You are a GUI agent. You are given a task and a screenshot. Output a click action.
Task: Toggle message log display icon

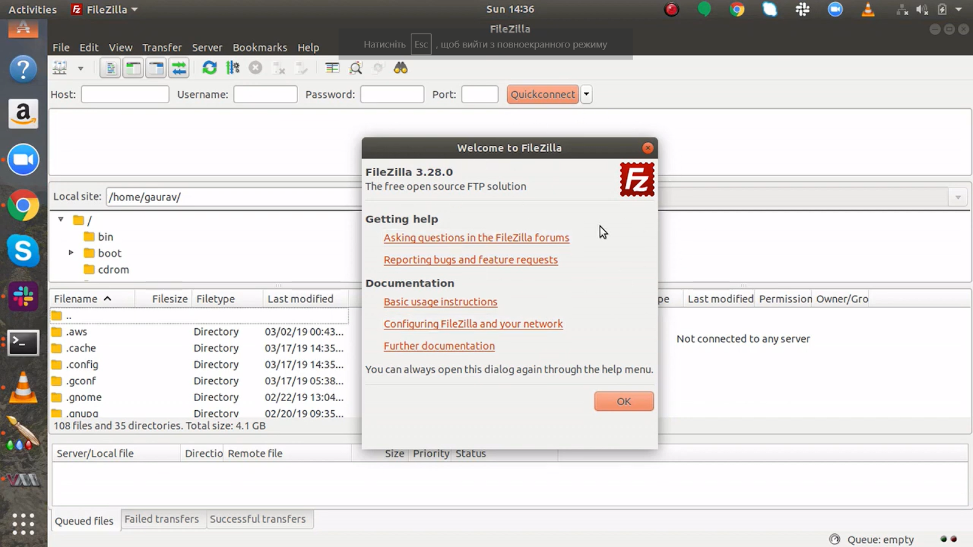110,68
